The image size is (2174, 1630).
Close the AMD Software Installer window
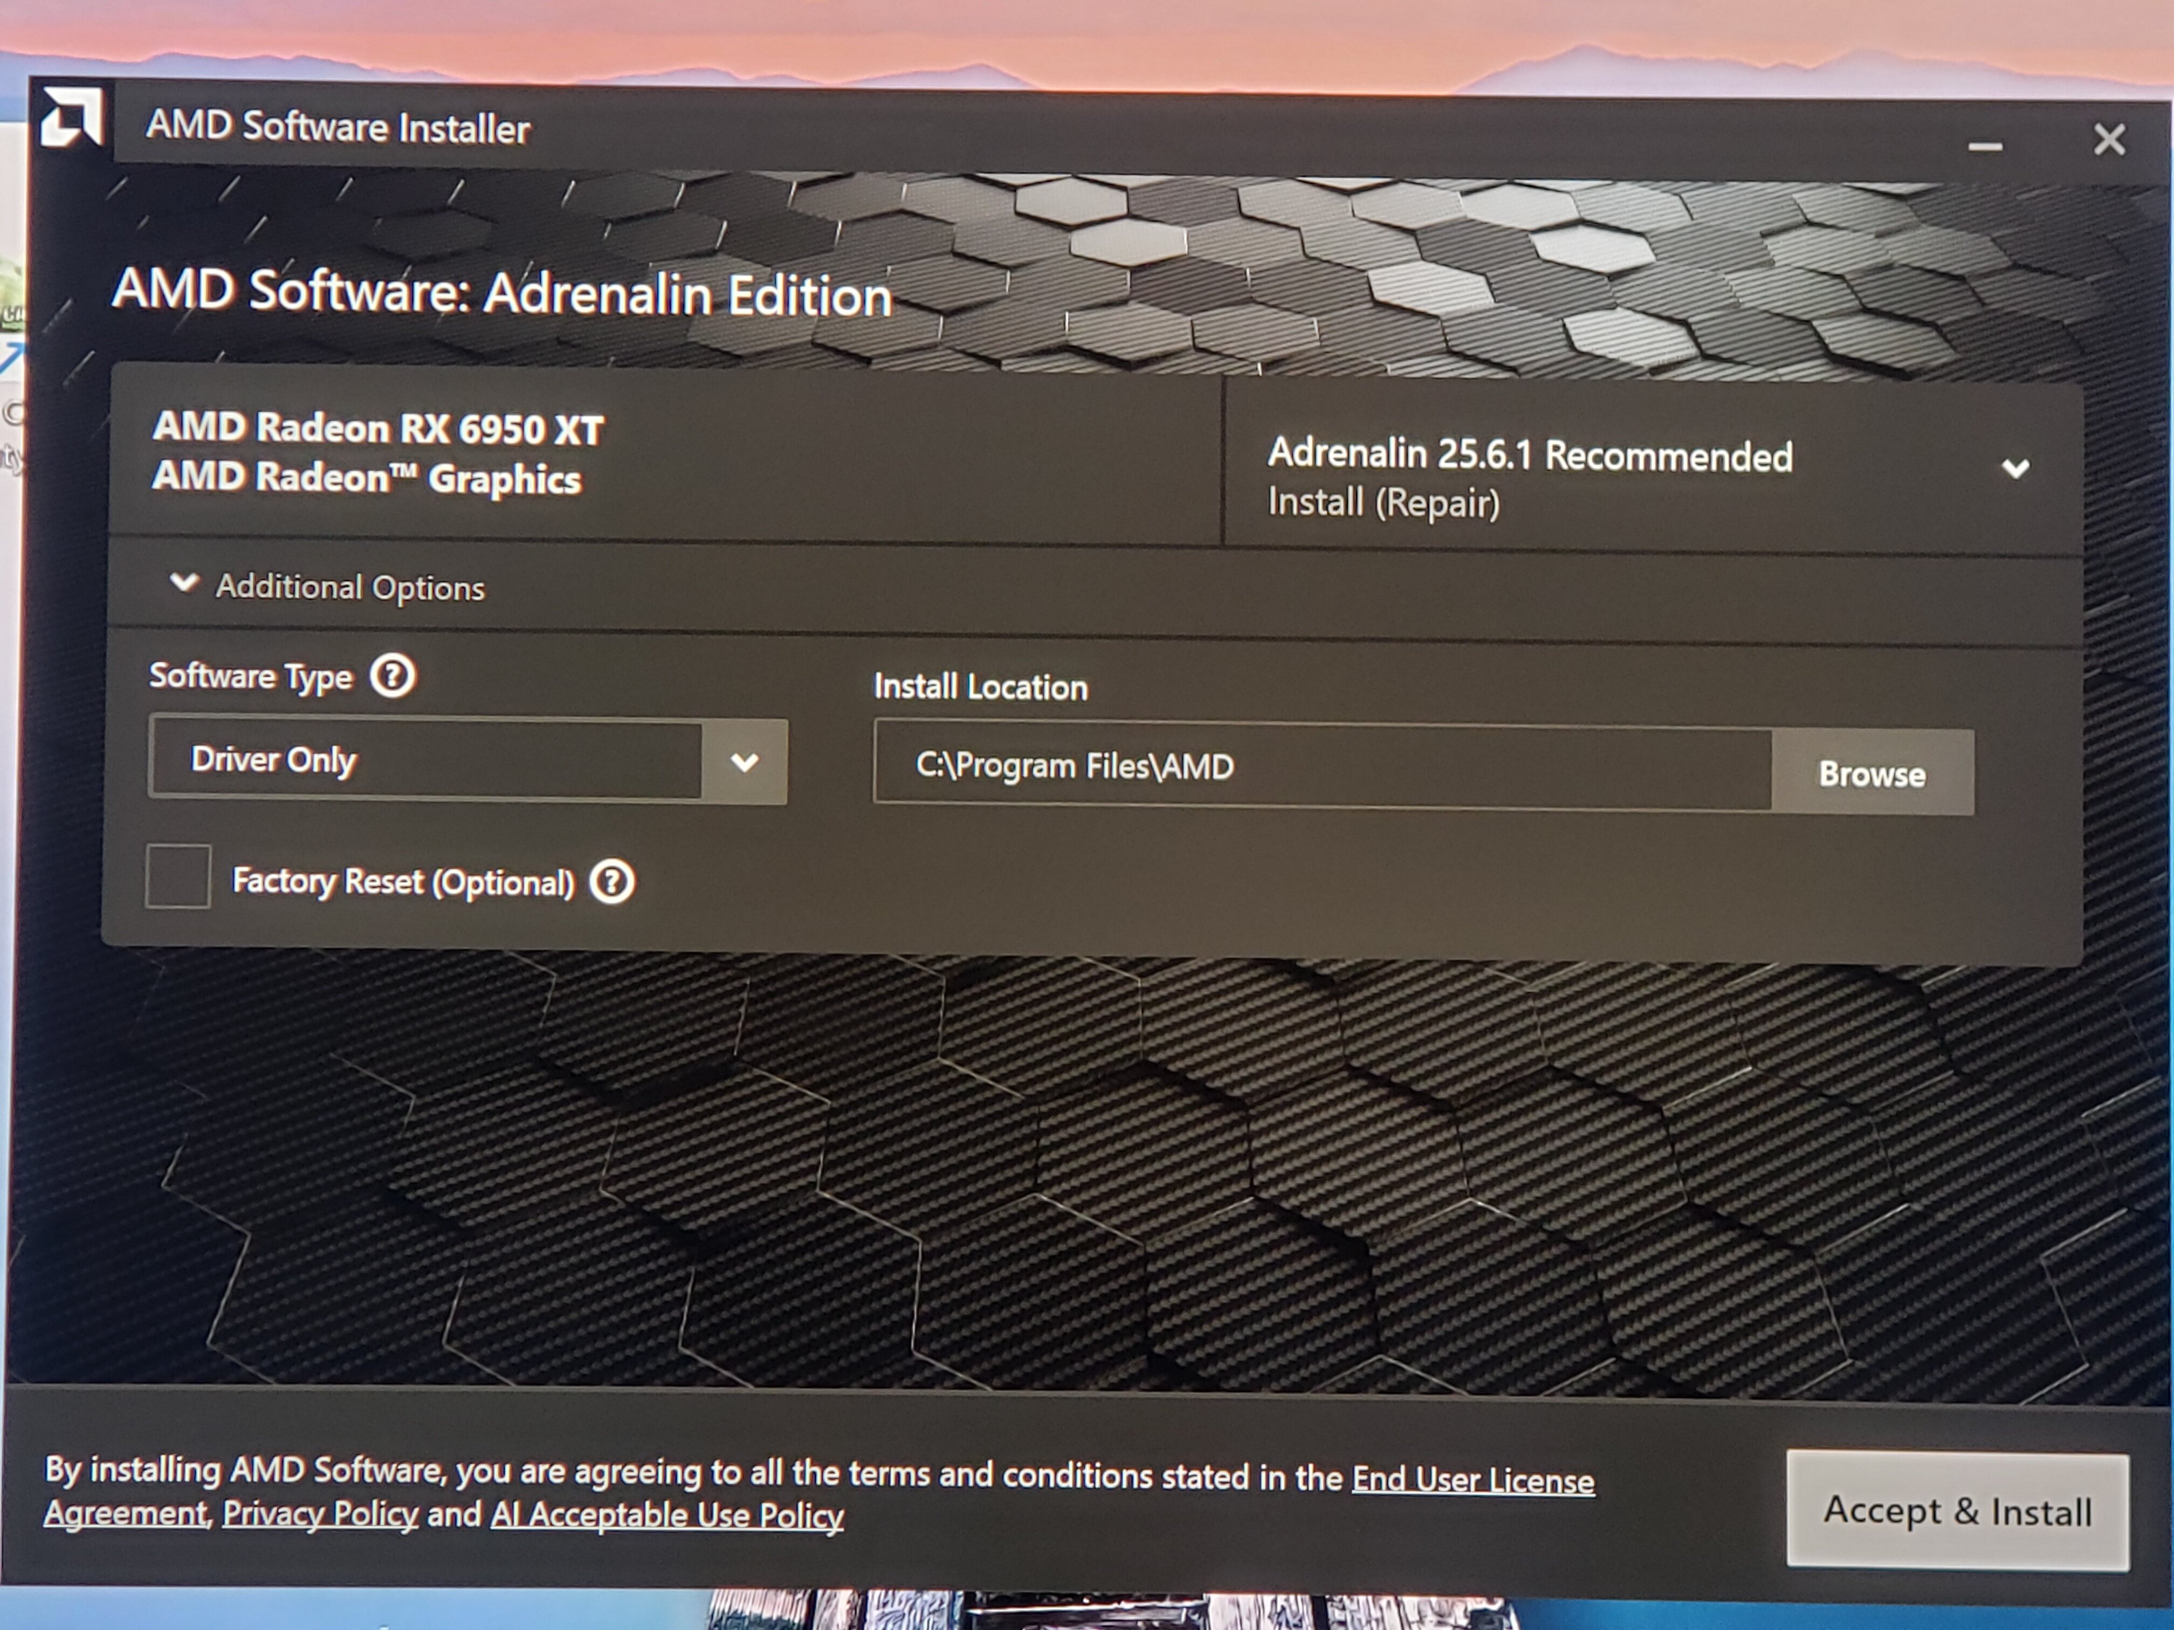(x=2109, y=140)
